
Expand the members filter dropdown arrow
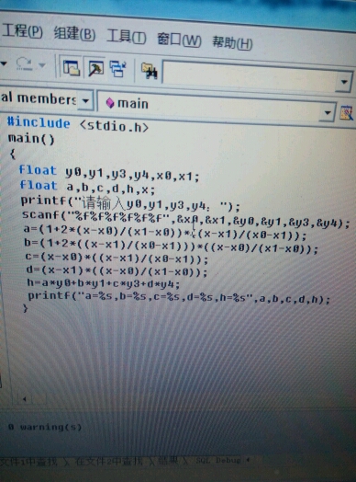point(85,100)
